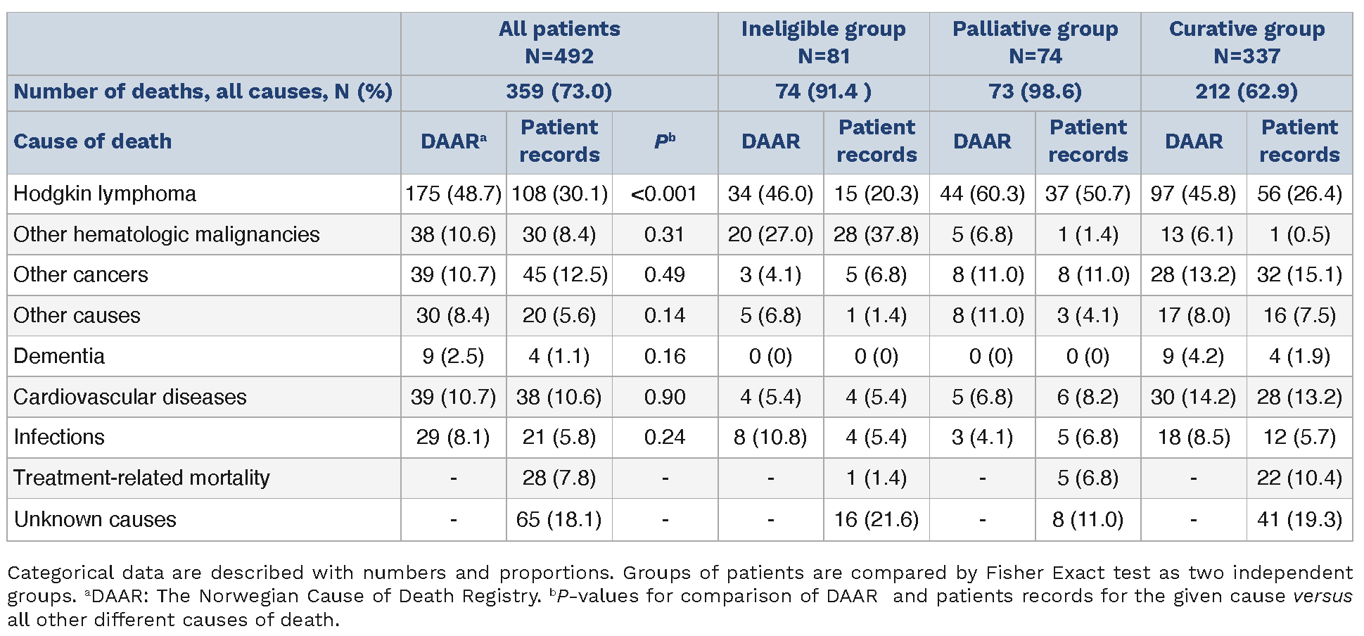Click the "Cause of death" header cell
This screenshot has height=636, width=1364.
[92, 141]
